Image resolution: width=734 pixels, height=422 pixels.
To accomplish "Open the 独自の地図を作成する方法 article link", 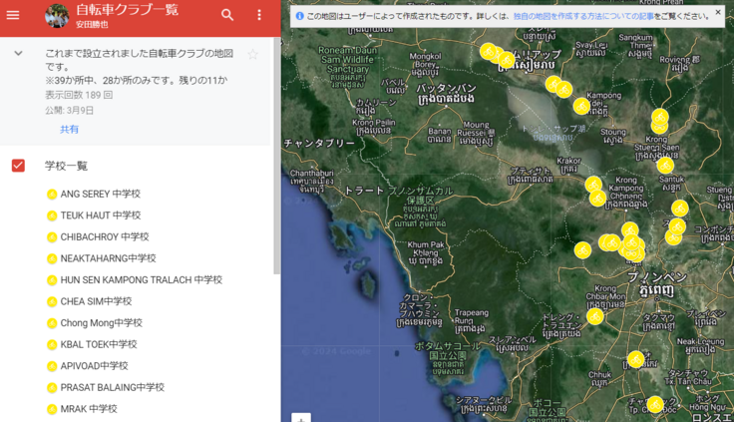I will pos(577,17).
